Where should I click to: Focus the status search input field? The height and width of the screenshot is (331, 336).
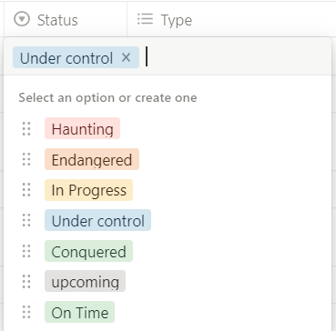(237, 57)
